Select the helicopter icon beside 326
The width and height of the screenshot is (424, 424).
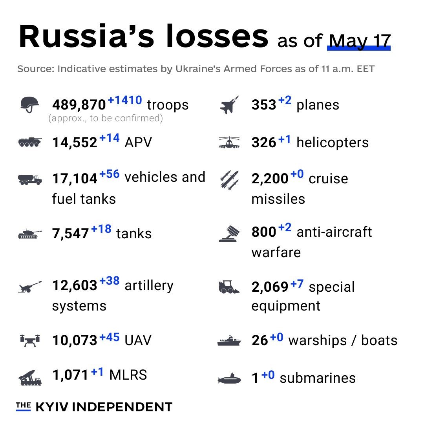229,143
